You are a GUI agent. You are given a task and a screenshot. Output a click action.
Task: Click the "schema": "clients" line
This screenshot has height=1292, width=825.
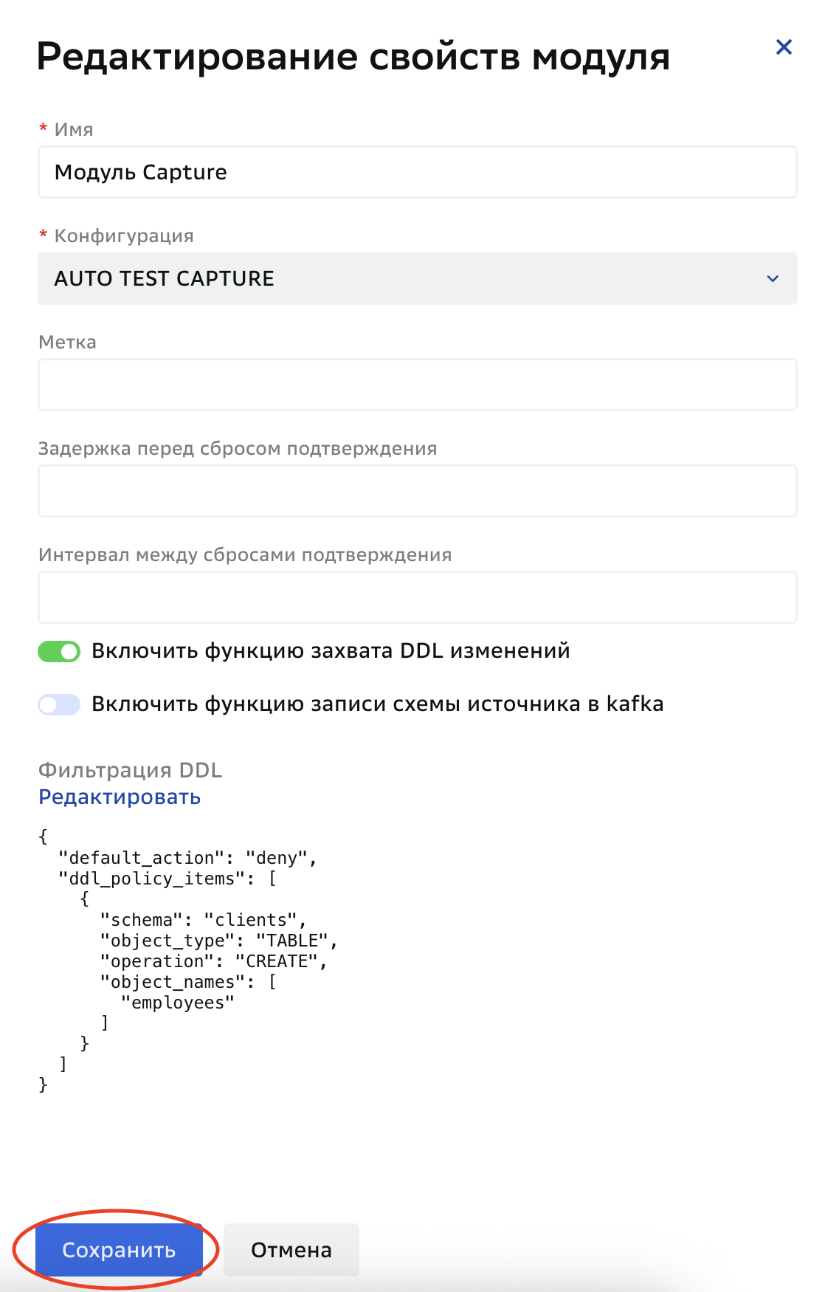coord(203,920)
